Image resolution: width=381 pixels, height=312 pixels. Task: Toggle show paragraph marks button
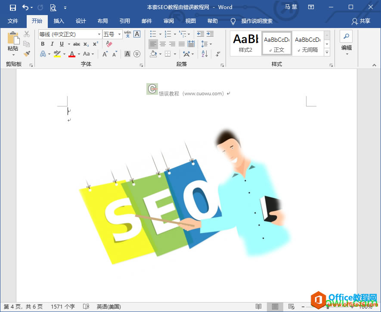tap(218, 54)
